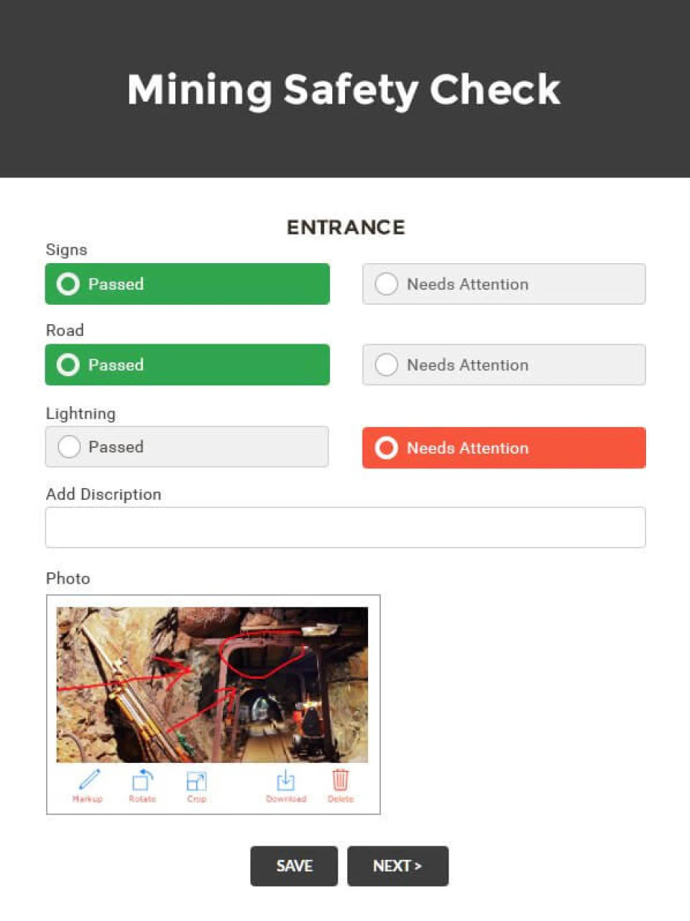Click the Mining Safety Check title banner
Screen dimensions: 690x921
tap(344, 89)
